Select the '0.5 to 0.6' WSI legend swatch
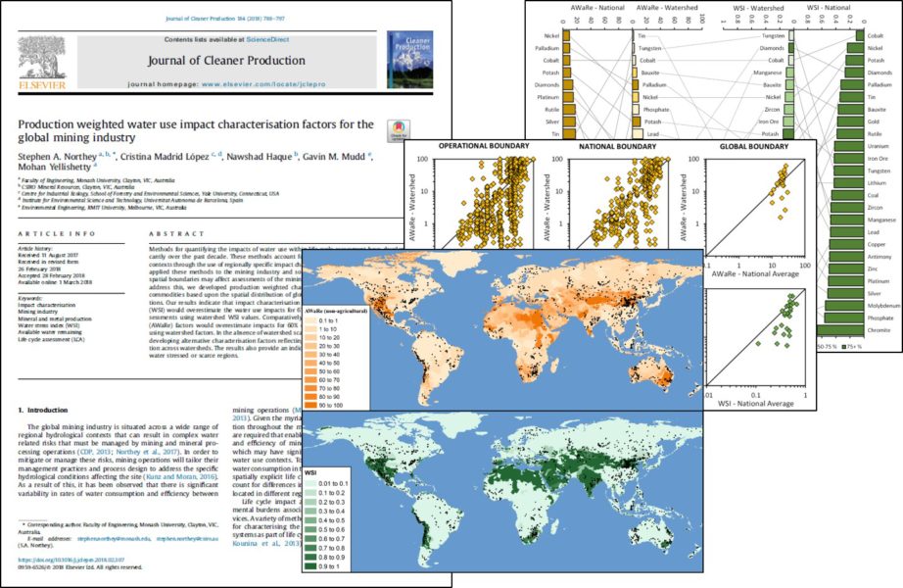 tap(309, 529)
